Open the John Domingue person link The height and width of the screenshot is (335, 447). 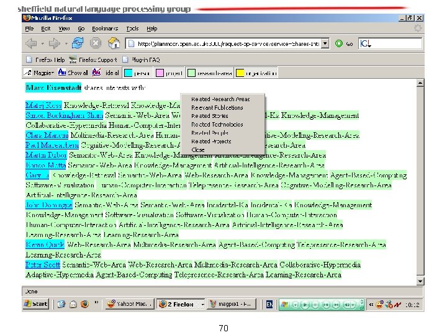pyautogui.click(x=49, y=205)
